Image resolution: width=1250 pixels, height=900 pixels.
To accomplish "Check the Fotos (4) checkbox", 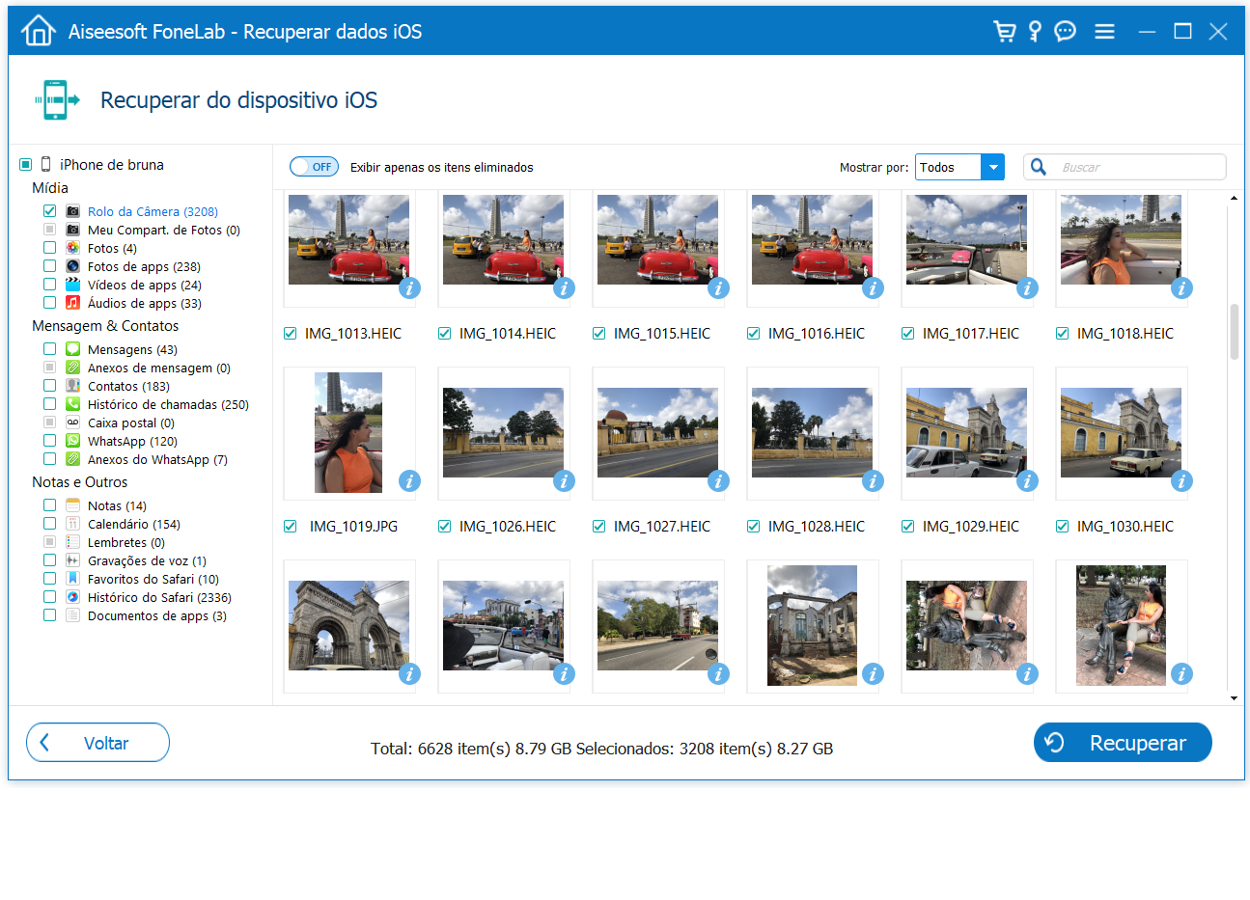I will [x=49, y=248].
